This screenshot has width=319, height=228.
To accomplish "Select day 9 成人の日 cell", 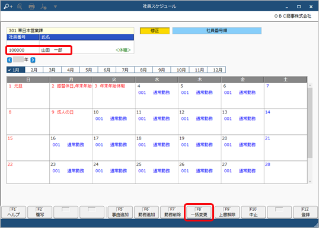I will [71, 122].
